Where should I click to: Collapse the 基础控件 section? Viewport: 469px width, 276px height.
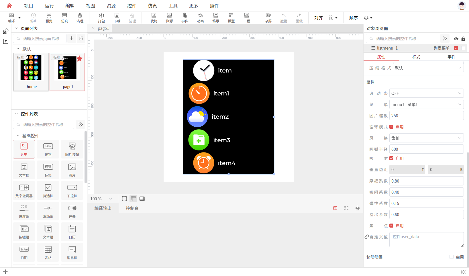(x=18, y=136)
